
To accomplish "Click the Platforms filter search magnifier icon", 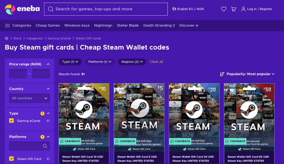I will tap(45, 146).
